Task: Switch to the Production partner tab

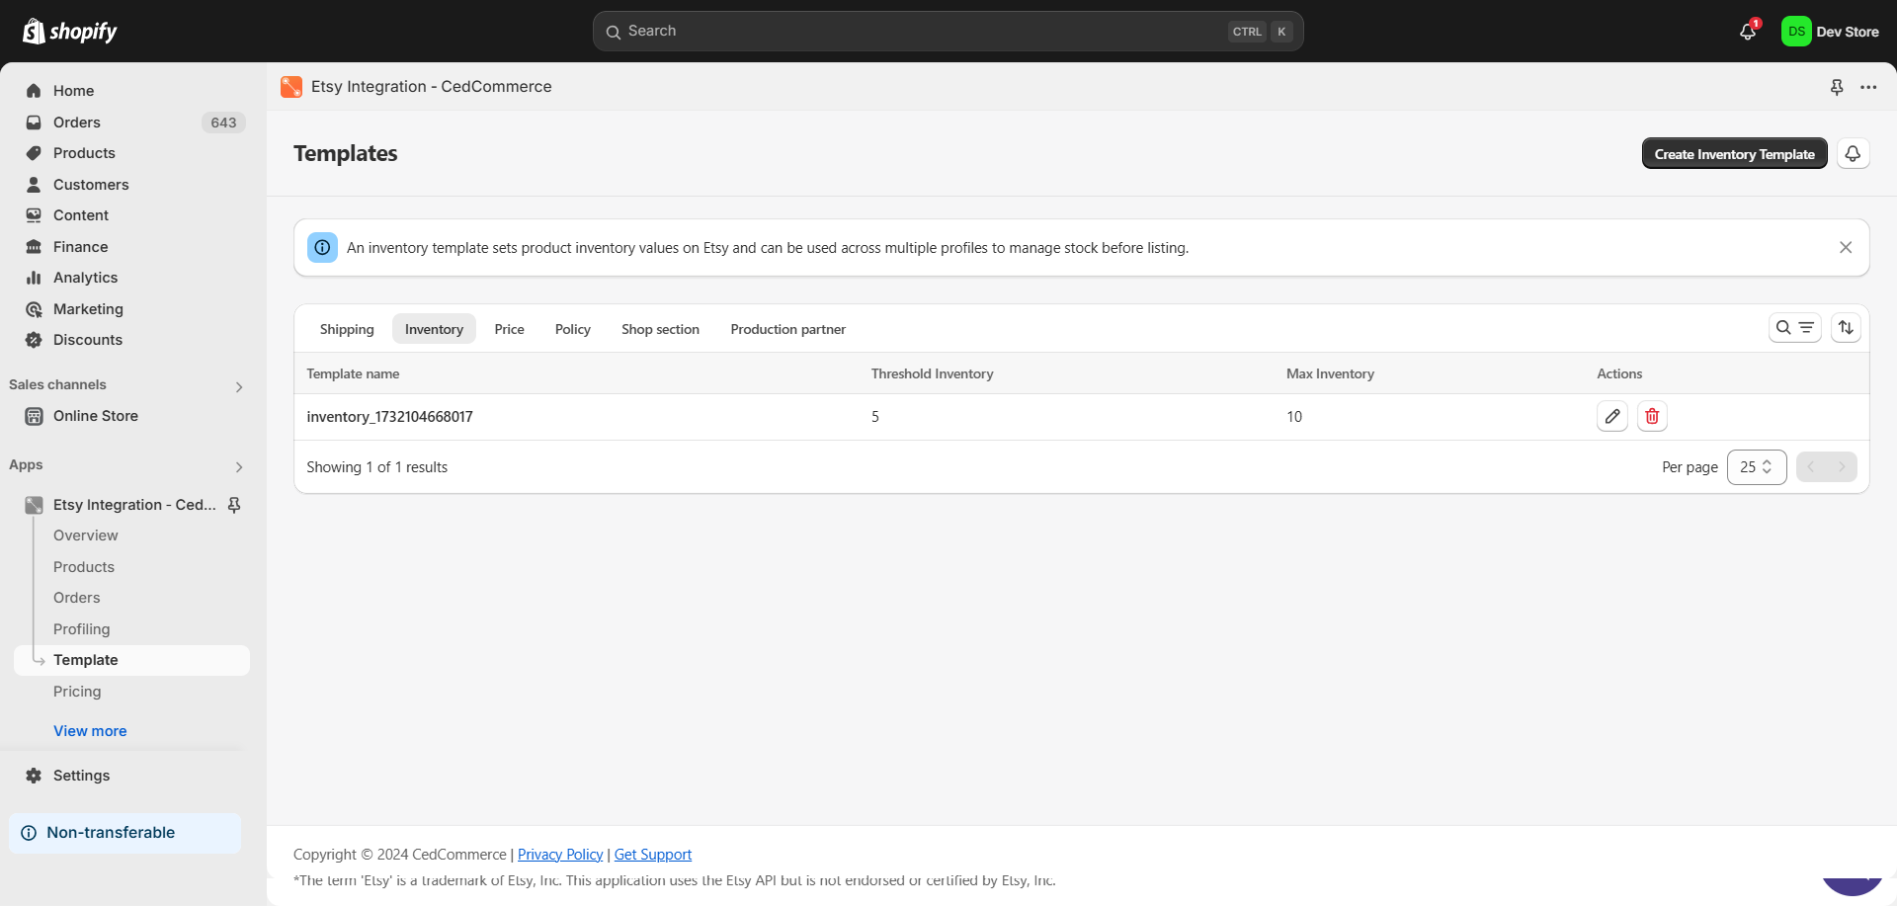Action: click(788, 329)
